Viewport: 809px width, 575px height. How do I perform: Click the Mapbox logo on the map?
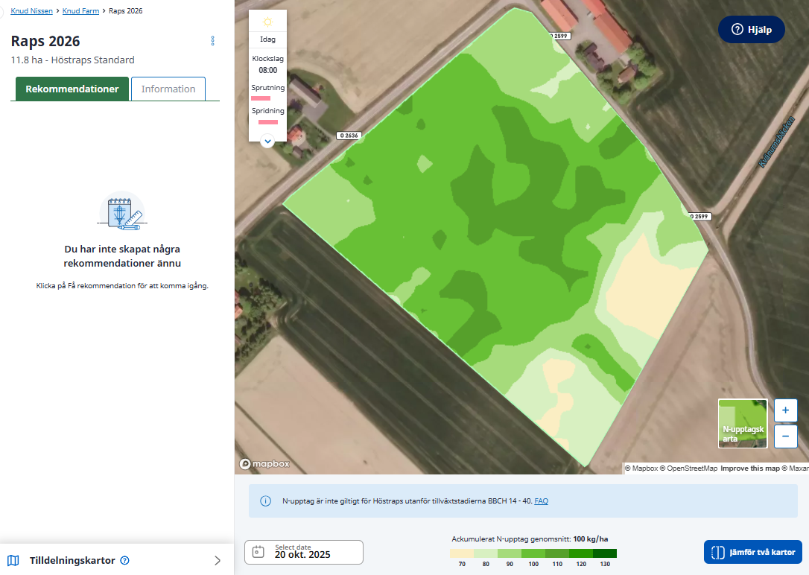click(264, 464)
